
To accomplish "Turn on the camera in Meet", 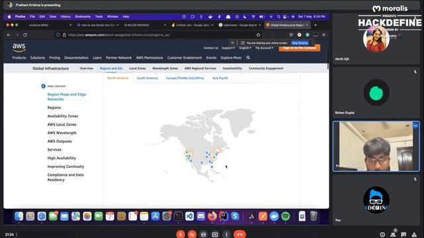I will pyautogui.click(x=192, y=234).
